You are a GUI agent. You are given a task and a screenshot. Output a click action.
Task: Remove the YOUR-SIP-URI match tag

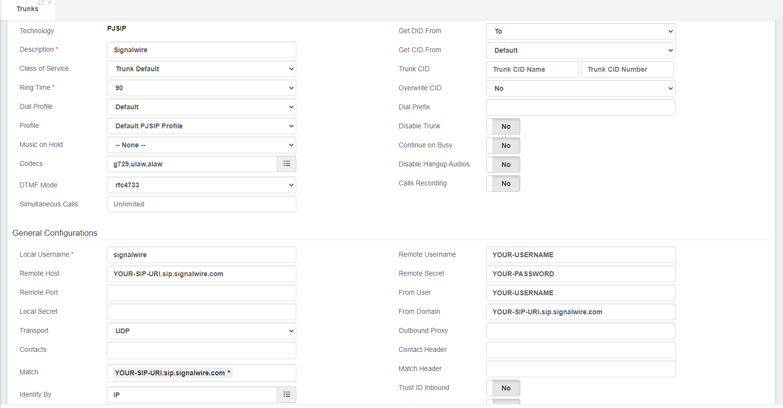[229, 372]
